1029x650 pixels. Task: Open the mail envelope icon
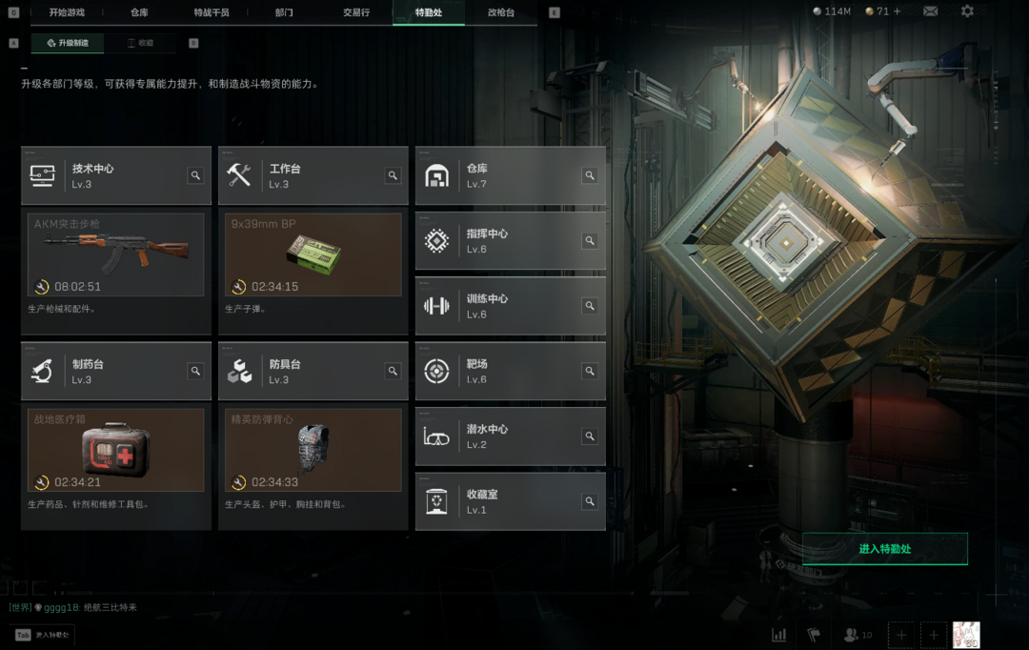click(x=931, y=11)
